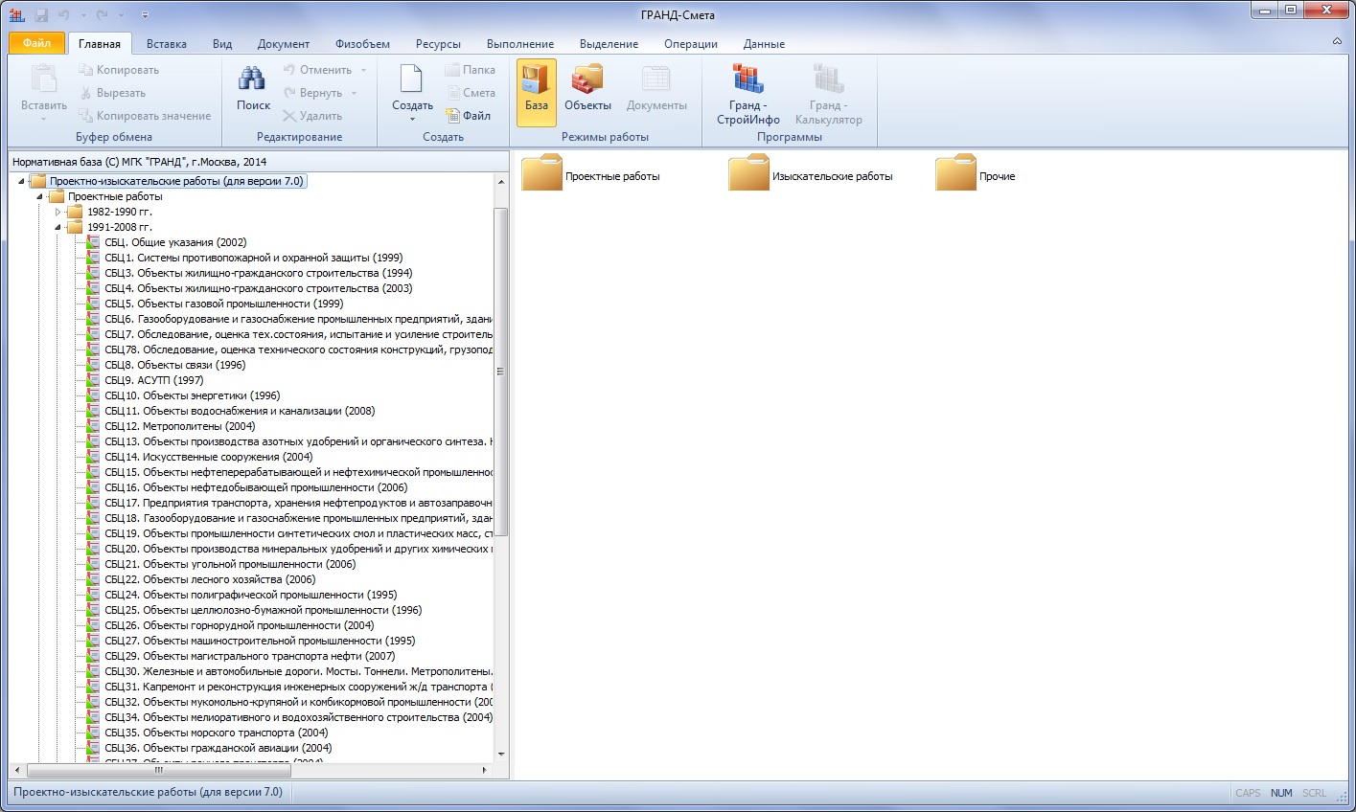Click the Смета command in the Создать group
1356x812 pixels.
click(471, 93)
